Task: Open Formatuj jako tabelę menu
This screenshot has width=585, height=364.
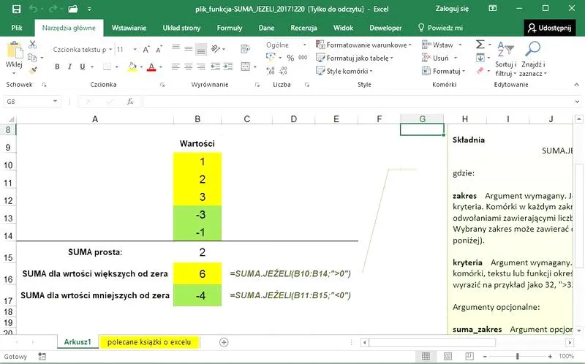Action: 355,58
